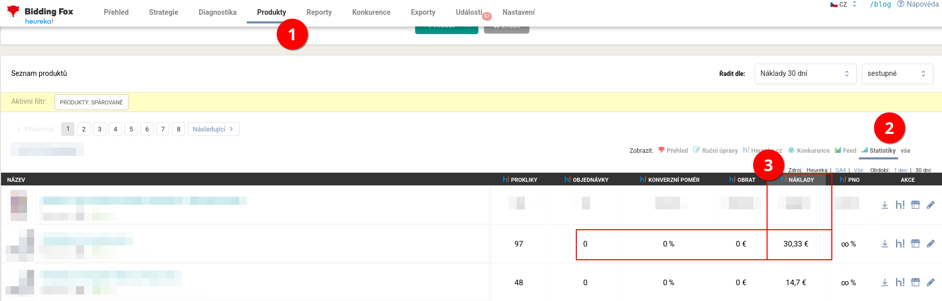Open the CZ language selector
Image resolution: width=942 pixels, height=301 pixels.
point(844,5)
